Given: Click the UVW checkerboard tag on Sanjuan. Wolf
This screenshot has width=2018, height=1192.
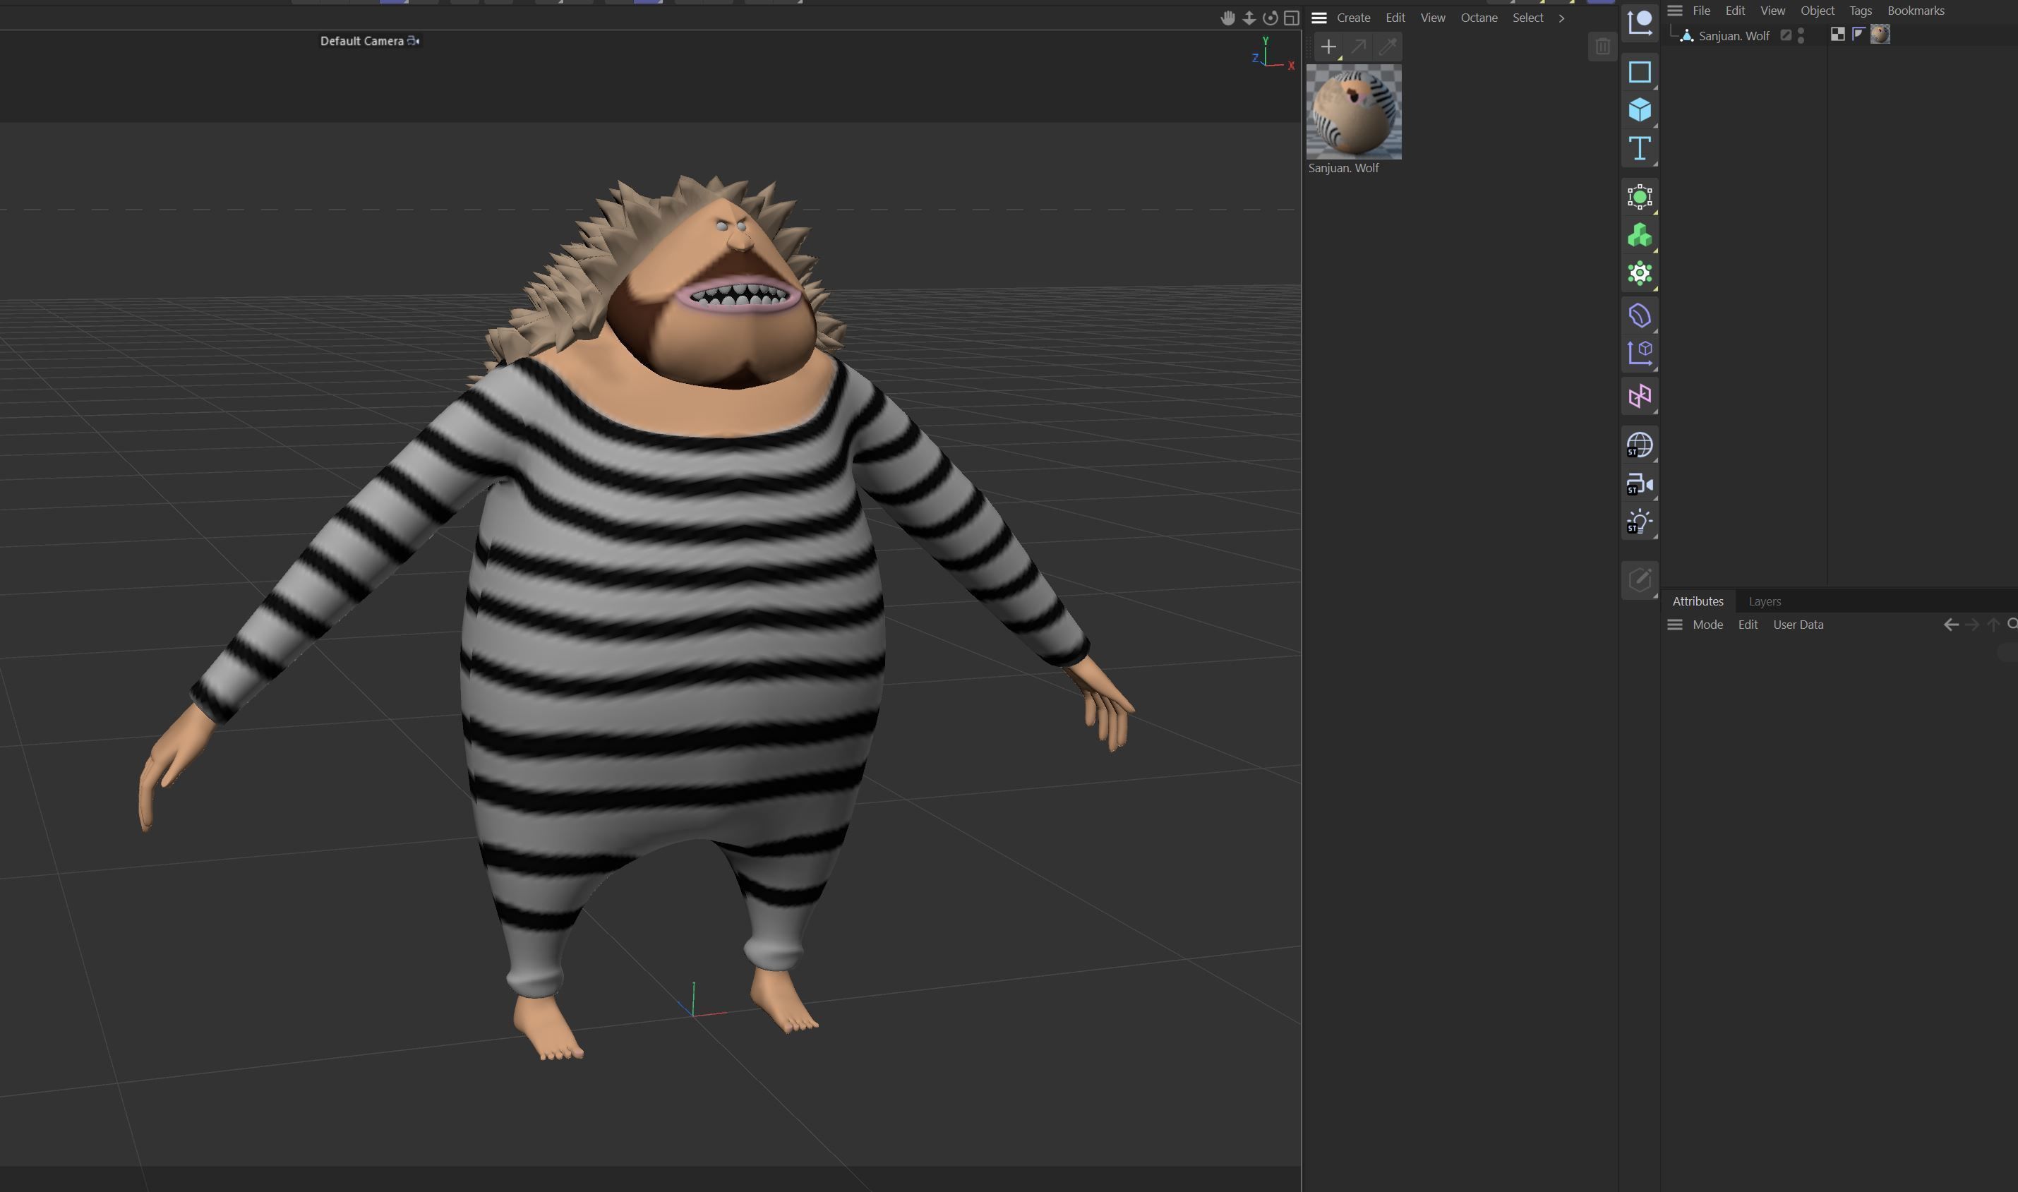Looking at the screenshot, I should coord(1837,34).
